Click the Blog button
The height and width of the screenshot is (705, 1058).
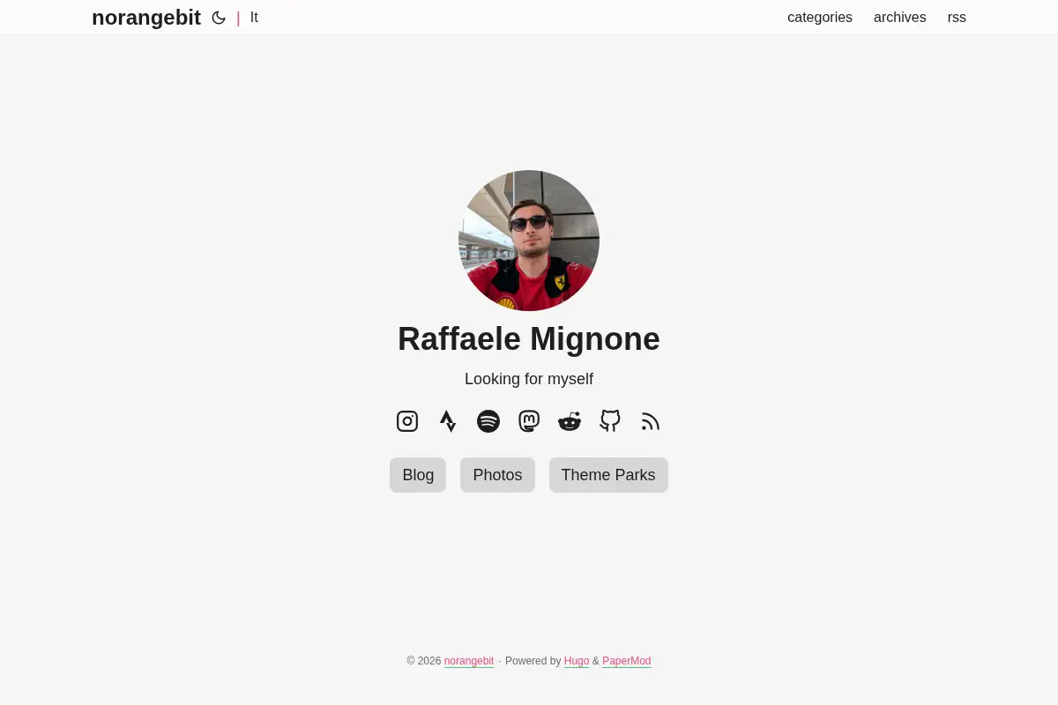click(x=418, y=475)
